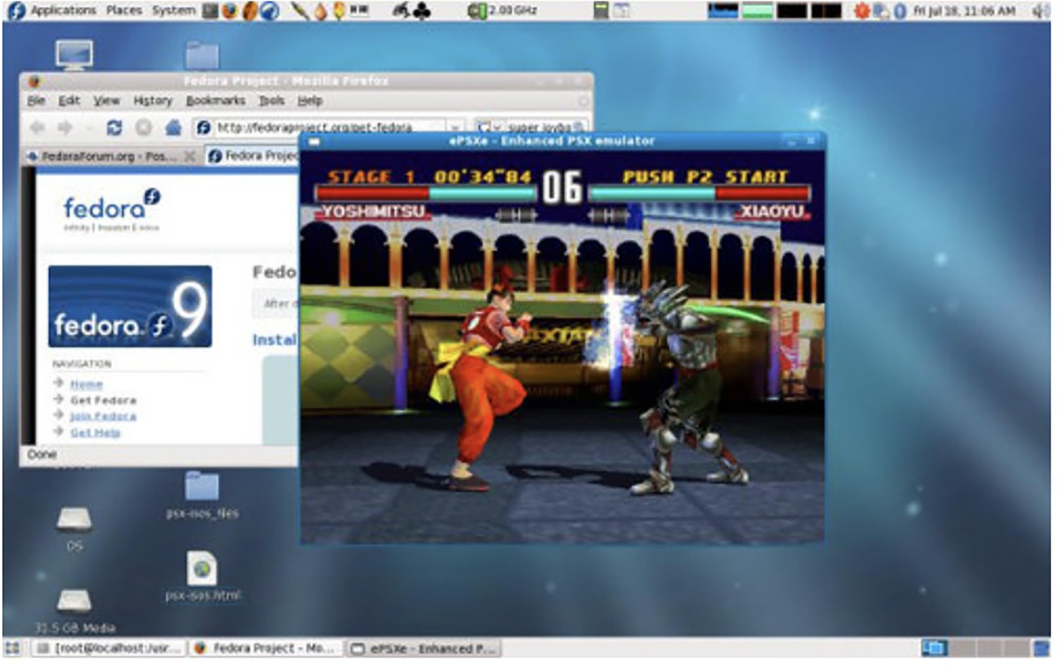
Task: Open the Applications menu
Action: [63, 11]
